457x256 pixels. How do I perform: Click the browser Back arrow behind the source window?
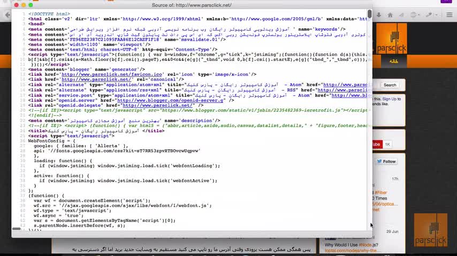pyautogui.click(x=7, y=15)
